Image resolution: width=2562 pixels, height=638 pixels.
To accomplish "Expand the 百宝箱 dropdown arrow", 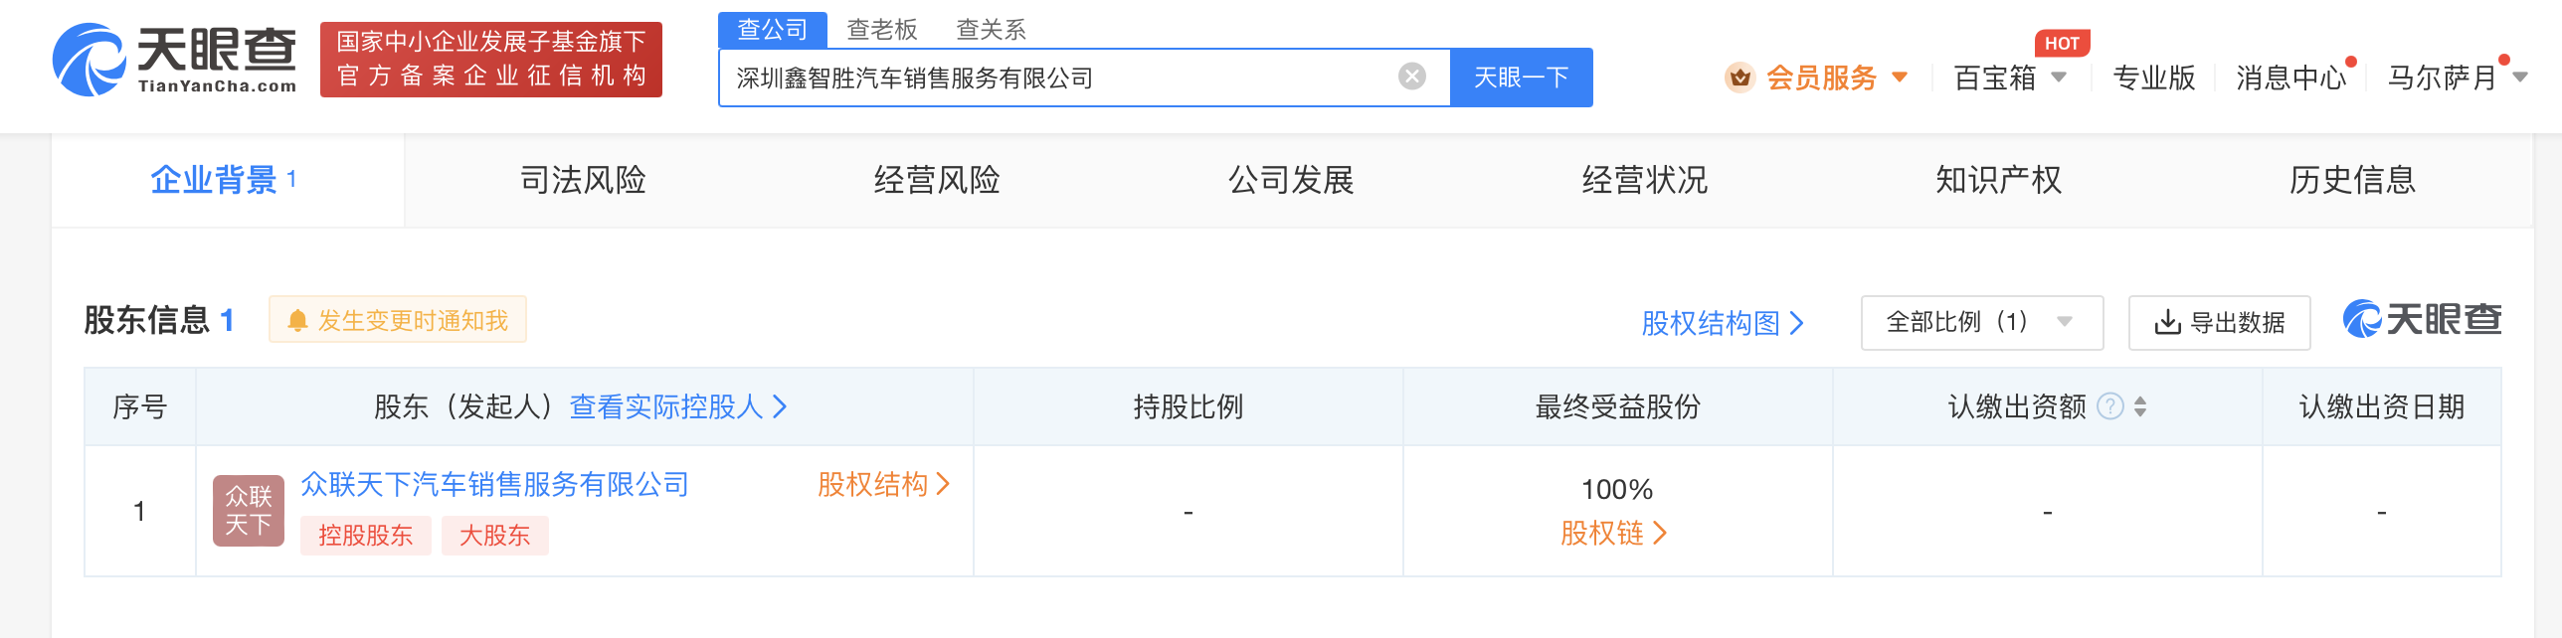I will coord(2059,77).
